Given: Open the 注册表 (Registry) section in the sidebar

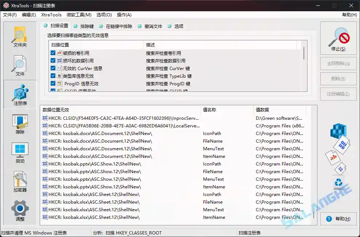Looking at the screenshot, I should pyautogui.click(x=20, y=94).
